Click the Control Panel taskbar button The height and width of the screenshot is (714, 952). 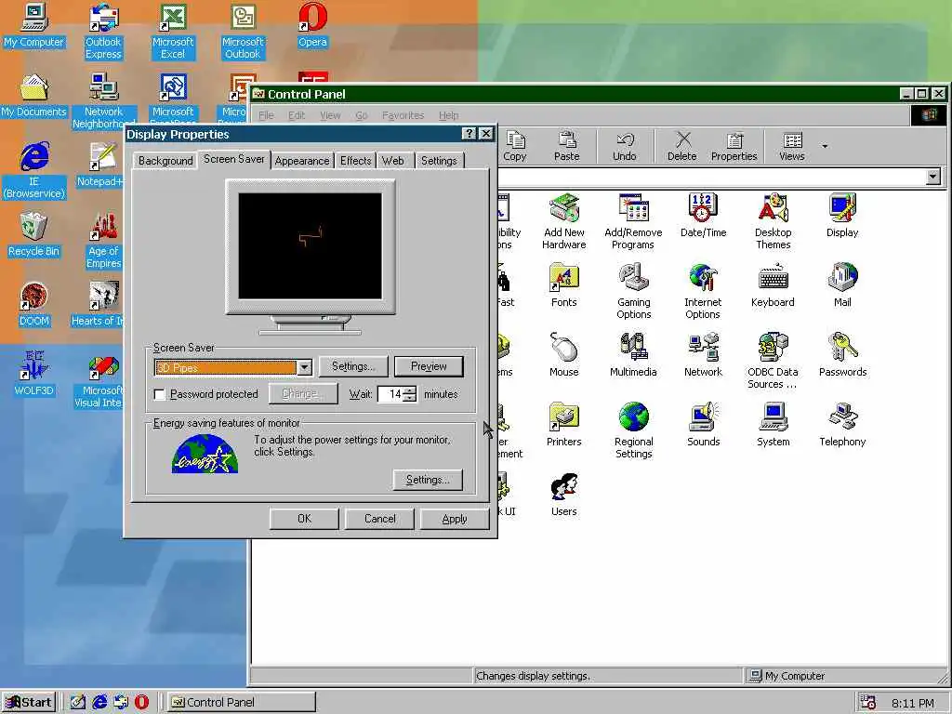241,703
